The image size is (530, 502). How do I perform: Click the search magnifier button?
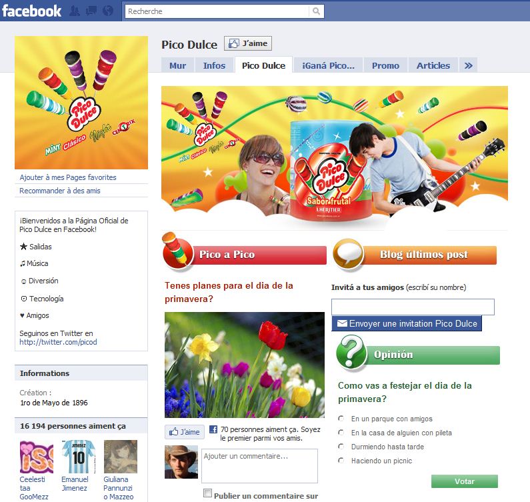click(x=317, y=11)
